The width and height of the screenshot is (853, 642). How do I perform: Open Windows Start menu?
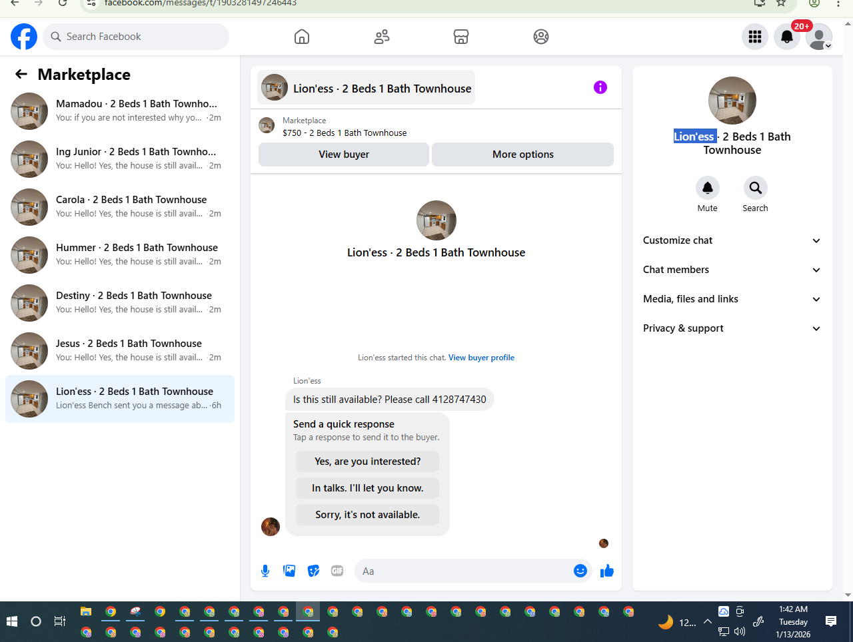pos(12,621)
